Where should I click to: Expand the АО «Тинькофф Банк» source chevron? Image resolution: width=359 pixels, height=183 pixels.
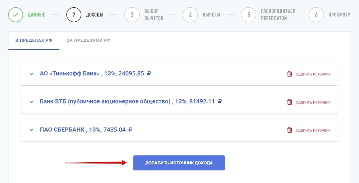click(32, 74)
